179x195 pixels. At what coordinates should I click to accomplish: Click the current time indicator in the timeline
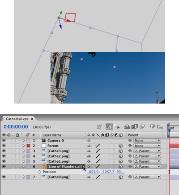169,129
